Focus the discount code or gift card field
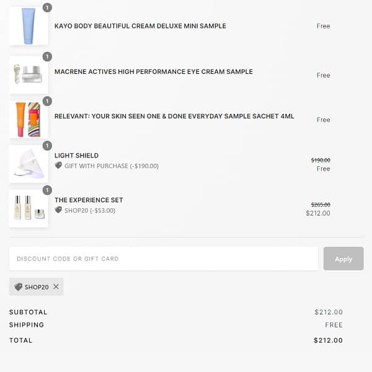 (x=164, y=259)
